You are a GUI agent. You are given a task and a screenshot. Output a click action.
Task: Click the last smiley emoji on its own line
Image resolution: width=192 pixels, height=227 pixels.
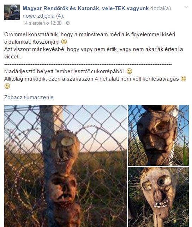7,86
